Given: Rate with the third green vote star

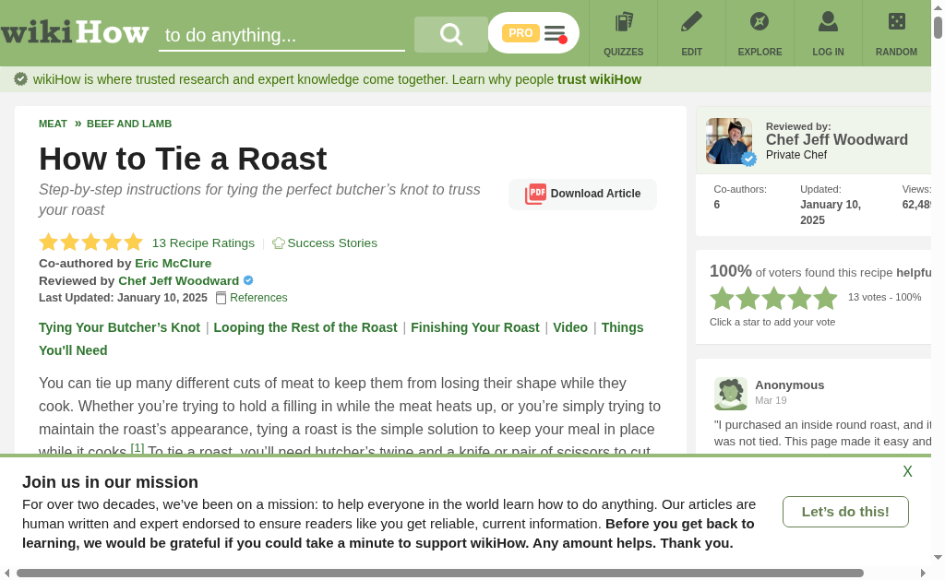Looking at the screenshot, I should click(x=774, y=298).
